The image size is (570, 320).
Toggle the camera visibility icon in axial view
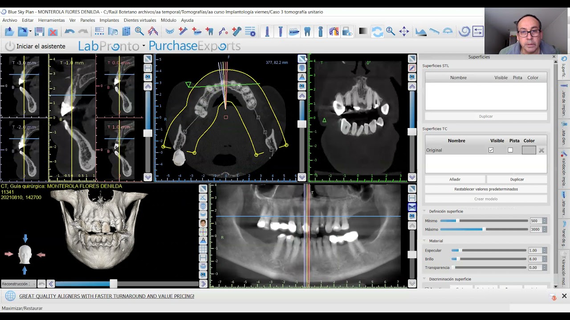coord(302,86)
